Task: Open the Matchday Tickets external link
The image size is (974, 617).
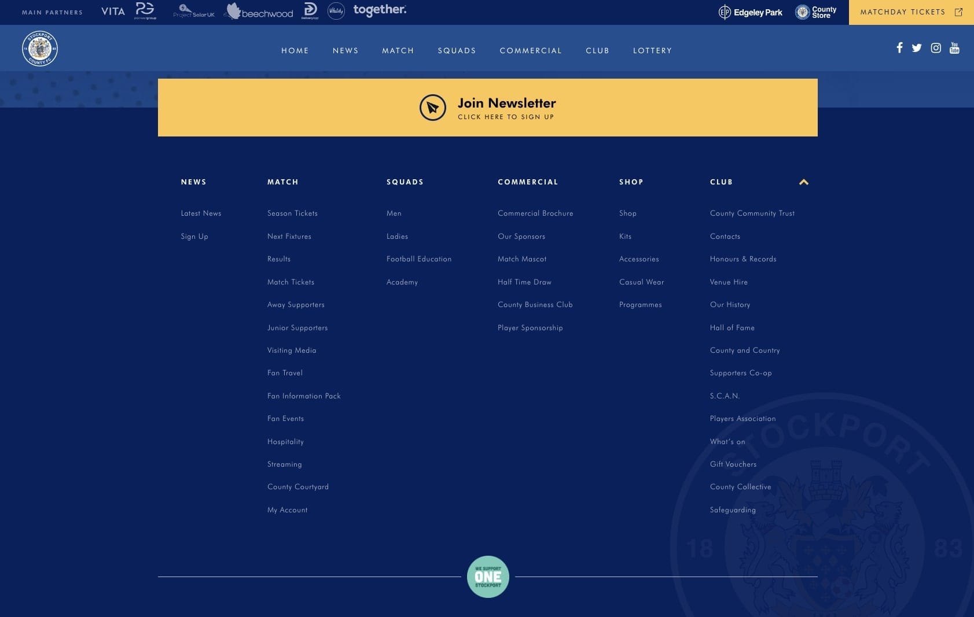Action: click(x=911, y=12)
